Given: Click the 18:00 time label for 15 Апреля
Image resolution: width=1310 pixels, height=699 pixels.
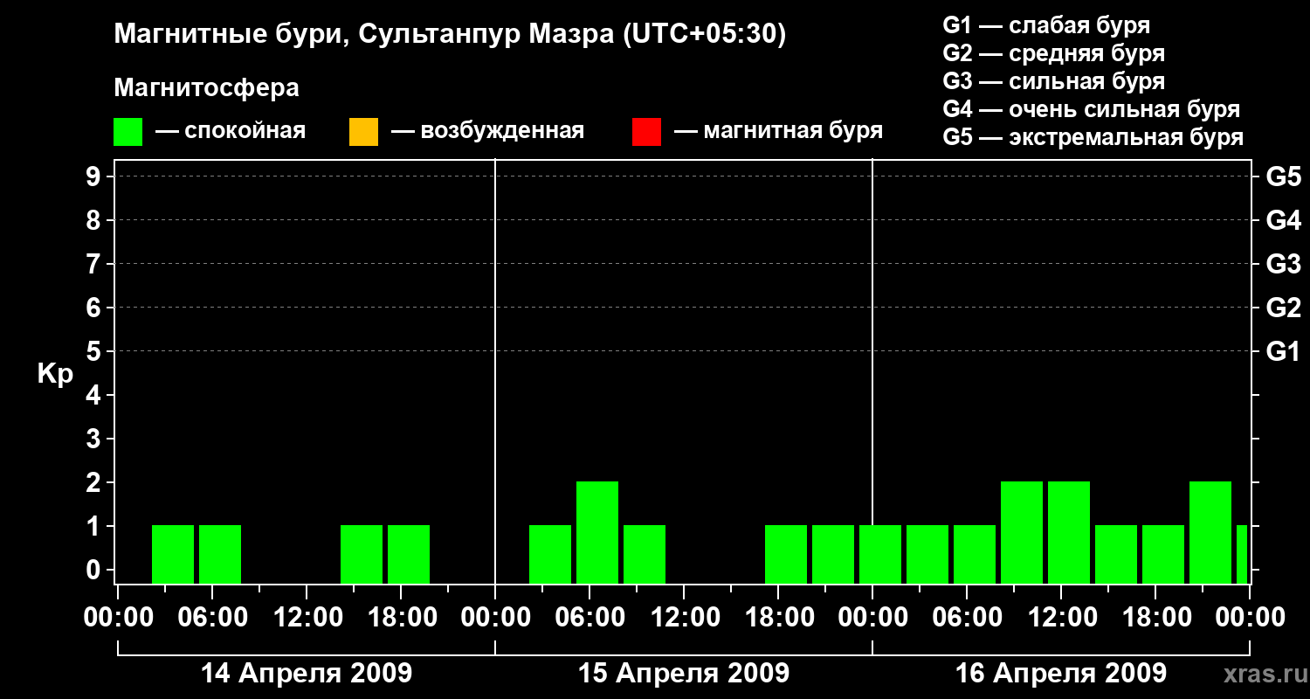Looking at the screenshot, I should (778, 618).
